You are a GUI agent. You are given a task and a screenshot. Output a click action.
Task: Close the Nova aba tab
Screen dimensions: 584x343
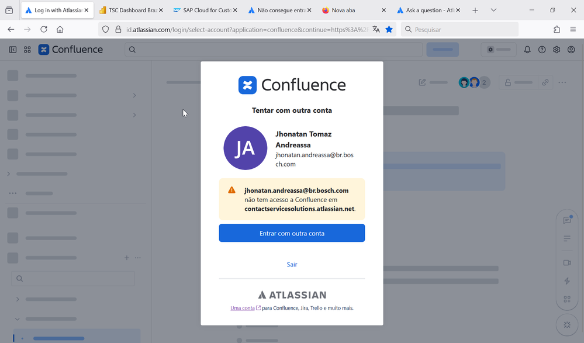coord(383,11)
